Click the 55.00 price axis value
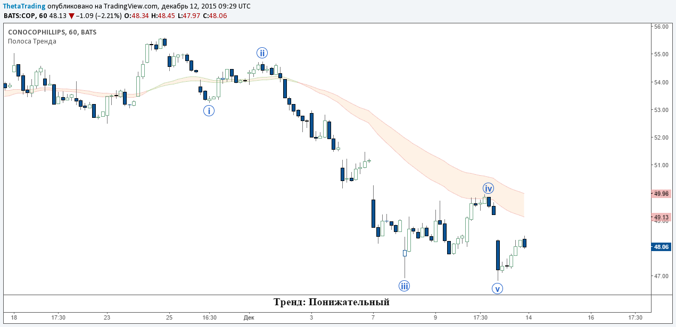Image resolution: width=676 pixels, height=327 pixels. click(x=661, y=54)
